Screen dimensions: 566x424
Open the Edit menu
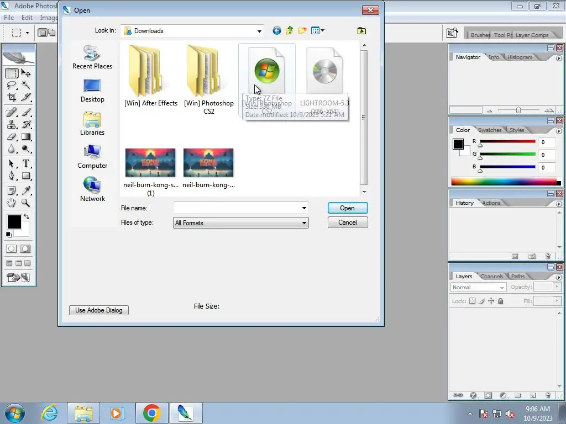(x=27, y=18)
